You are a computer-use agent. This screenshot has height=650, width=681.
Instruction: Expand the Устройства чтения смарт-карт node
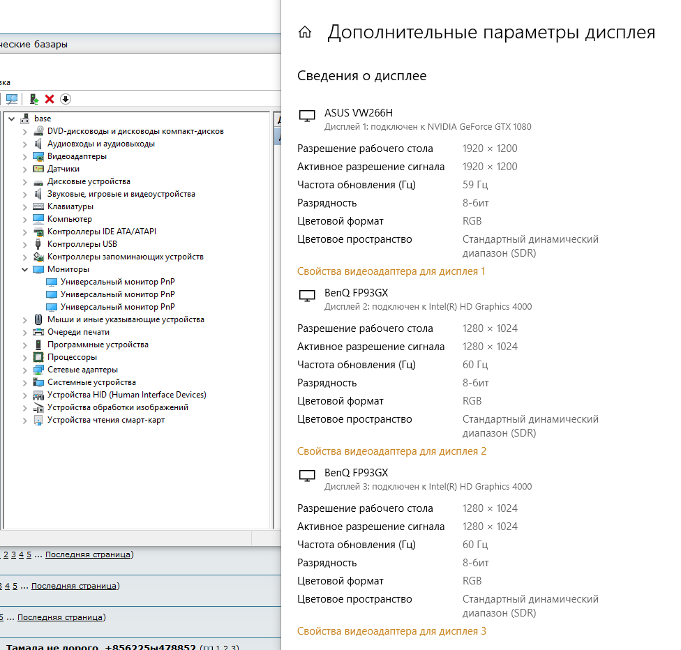(x=24, y=421)
